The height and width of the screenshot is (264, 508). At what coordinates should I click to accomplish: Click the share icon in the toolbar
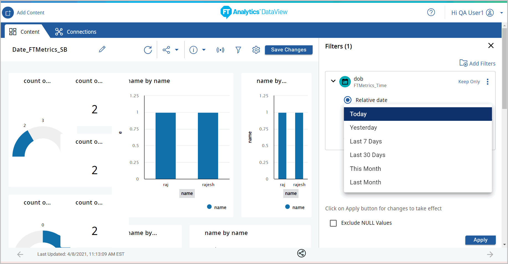pyautogui.click(x=166, y=50)
